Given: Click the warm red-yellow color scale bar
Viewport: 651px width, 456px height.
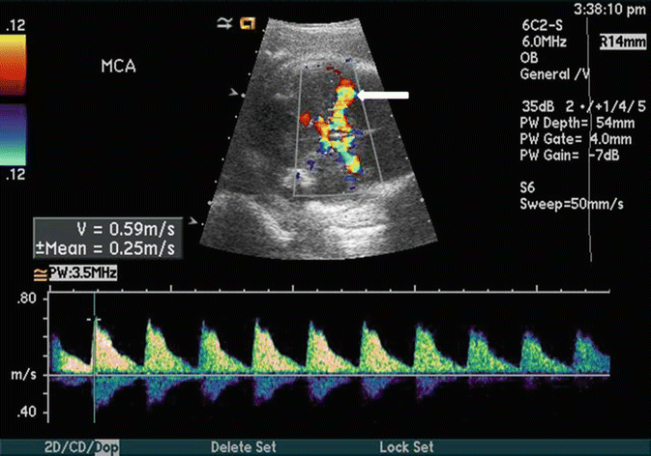Looking at the screenshot, I should [x=13, y=65].
